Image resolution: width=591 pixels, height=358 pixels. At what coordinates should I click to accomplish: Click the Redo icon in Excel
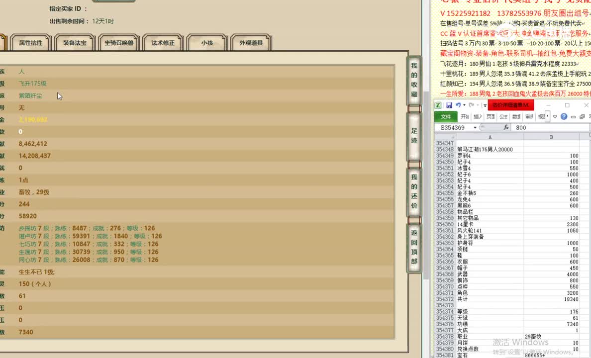(471, 105)
